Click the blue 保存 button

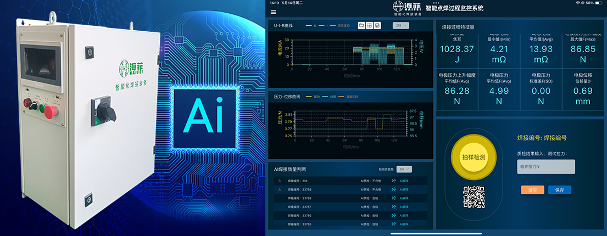[559, 190]
